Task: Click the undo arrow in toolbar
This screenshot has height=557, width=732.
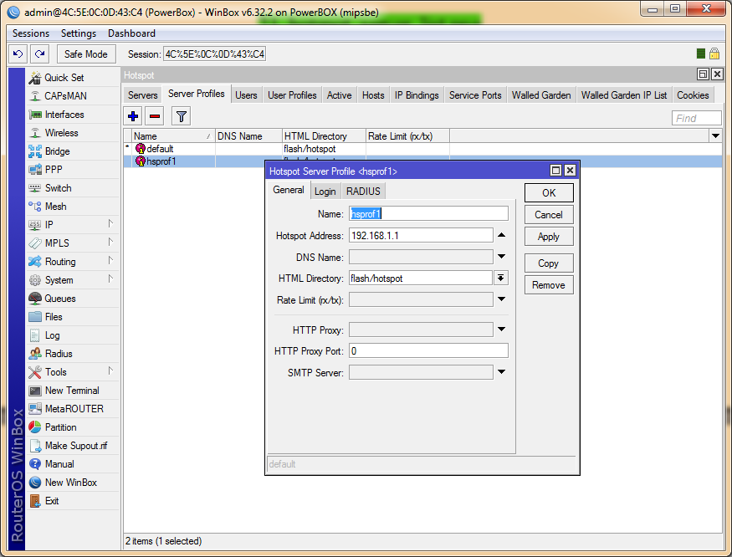Action: pos(18,54)
